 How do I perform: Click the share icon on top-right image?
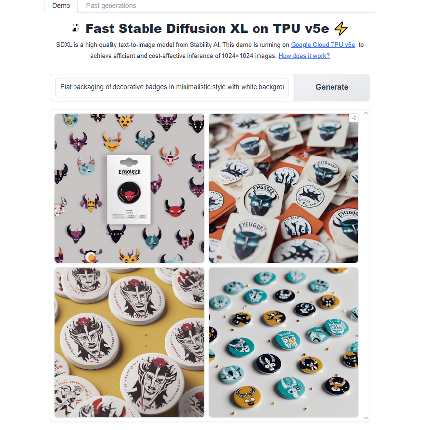[x=353, y=118]
